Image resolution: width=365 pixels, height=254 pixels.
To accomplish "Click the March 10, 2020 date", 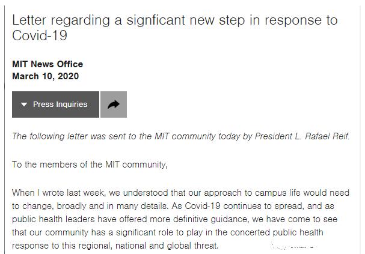I will point(45,76).
